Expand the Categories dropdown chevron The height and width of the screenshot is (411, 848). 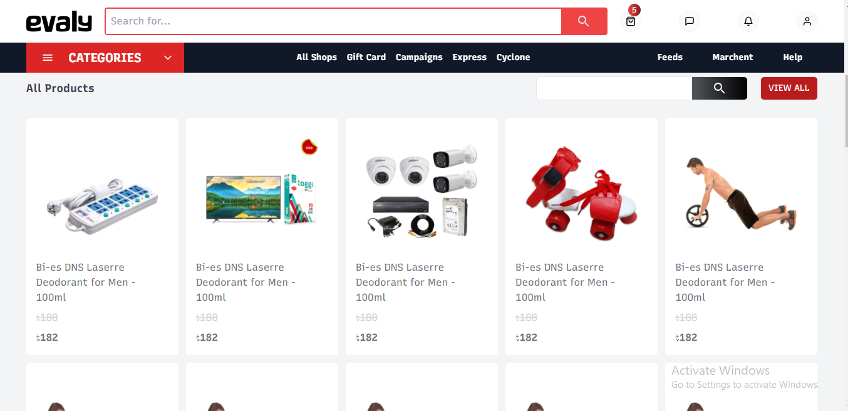pos(168,58)
